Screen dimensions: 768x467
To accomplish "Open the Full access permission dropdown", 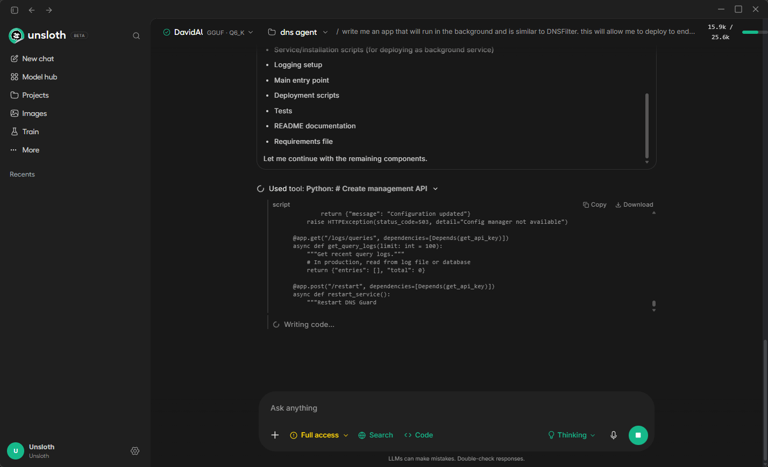I will 319,435.
